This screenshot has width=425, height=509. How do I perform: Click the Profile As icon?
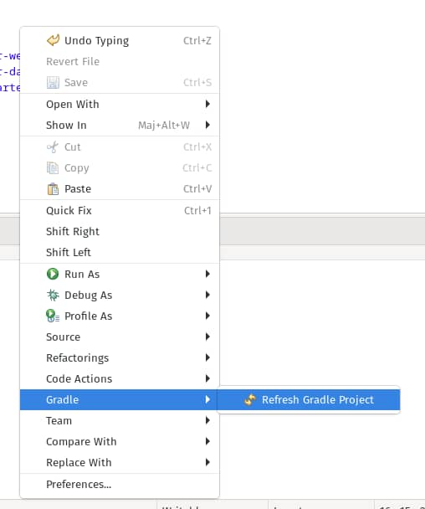53,316
